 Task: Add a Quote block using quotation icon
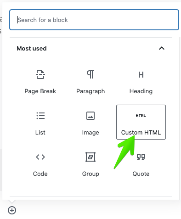coord(141,157)
